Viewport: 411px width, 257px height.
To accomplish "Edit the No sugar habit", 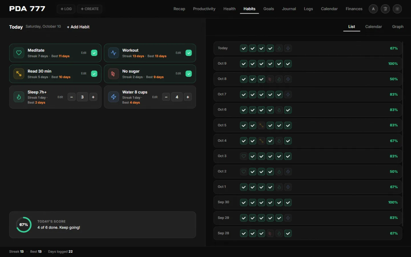I will tap(178, 74).
